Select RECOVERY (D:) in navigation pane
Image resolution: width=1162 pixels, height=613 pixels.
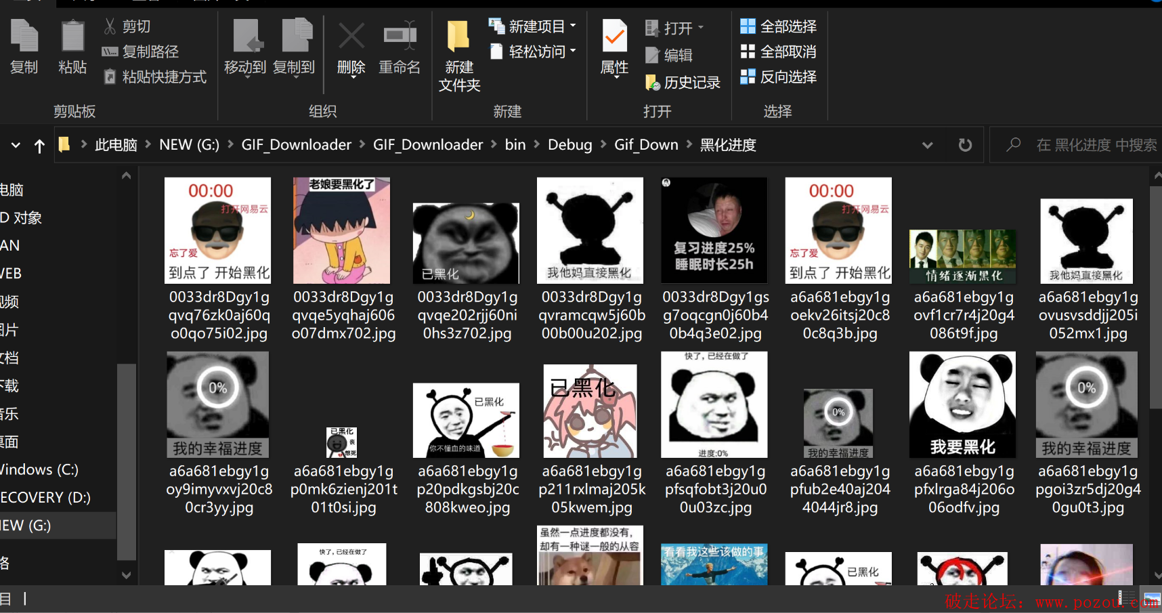point(45,497)
